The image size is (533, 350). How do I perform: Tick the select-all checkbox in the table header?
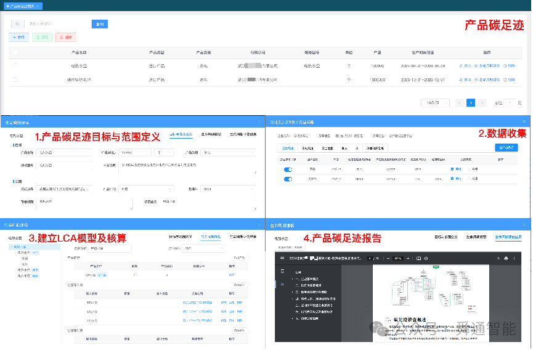click(15, 52)
